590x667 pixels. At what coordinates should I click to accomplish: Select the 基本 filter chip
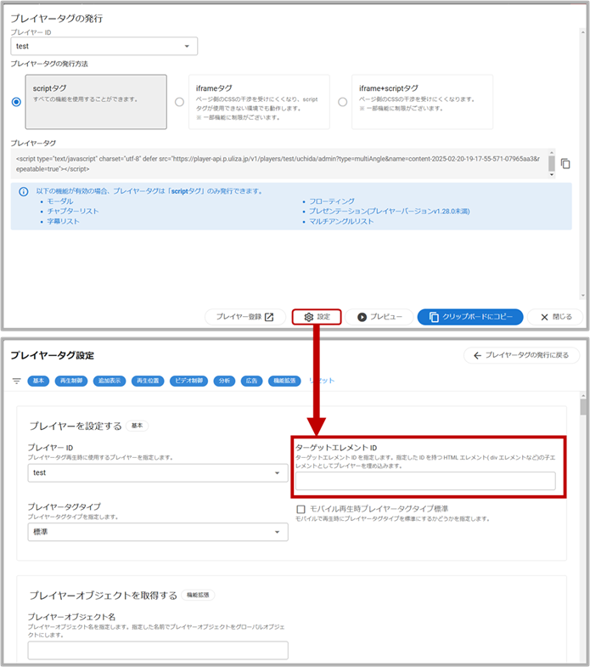coord(39,381)
